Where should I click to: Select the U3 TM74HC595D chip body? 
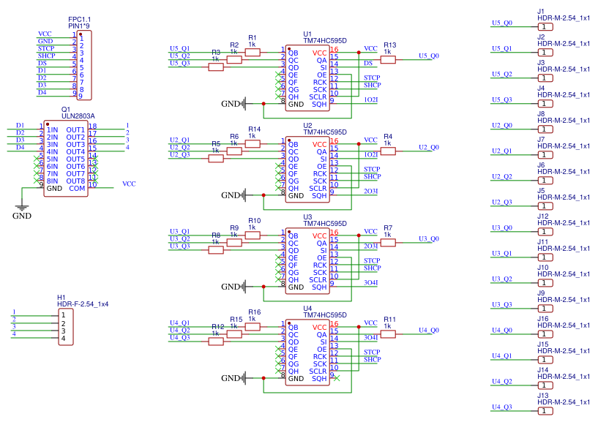(x=307, y=261)
